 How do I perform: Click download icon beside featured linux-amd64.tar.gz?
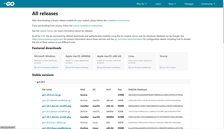[129, 67]
